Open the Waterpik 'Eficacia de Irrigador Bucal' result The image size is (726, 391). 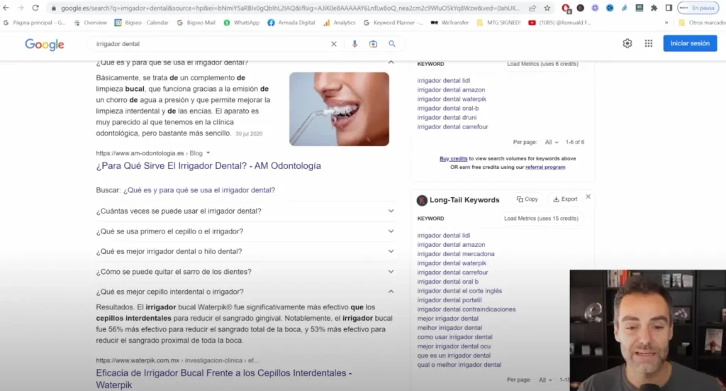223,378
